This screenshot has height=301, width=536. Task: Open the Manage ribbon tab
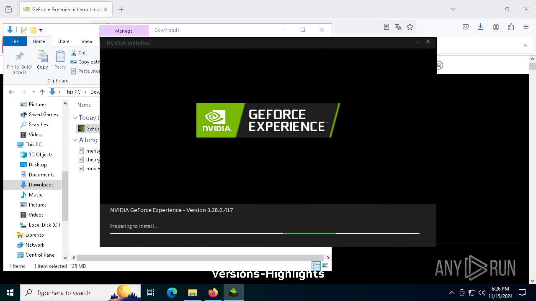(x=124, y=31)
